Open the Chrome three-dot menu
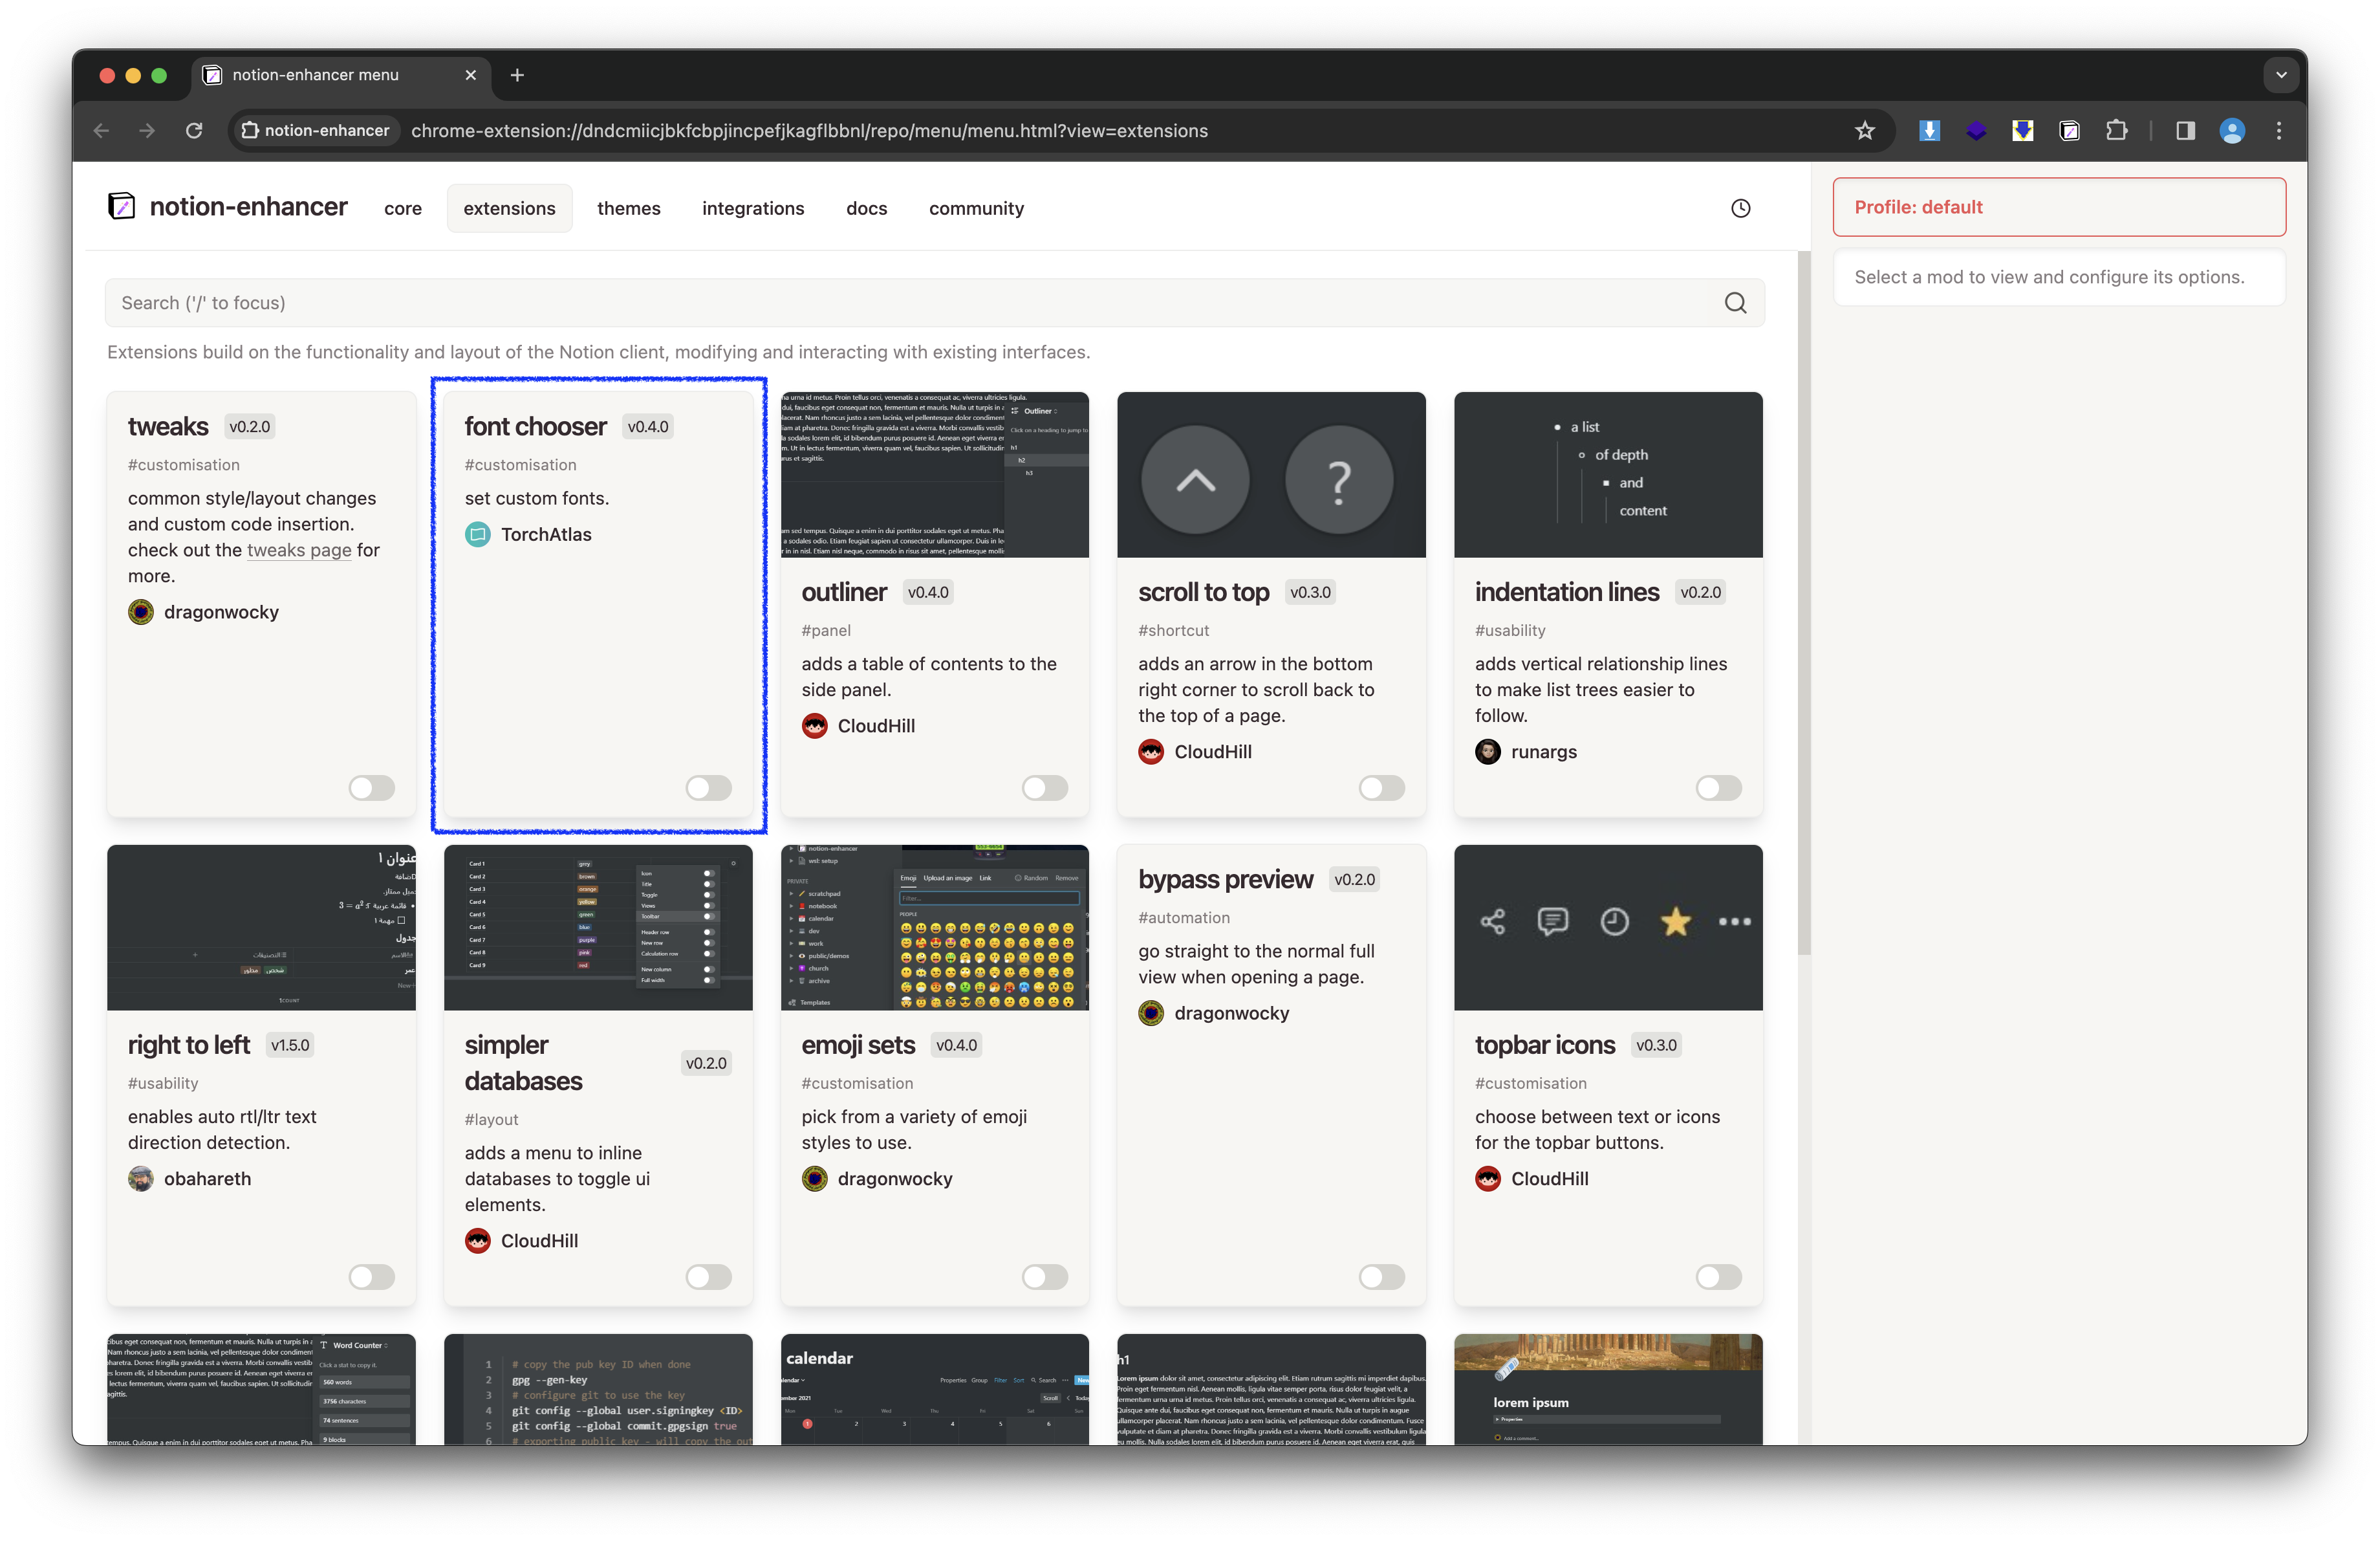The width and height of the screenshot is (2380, 1541). click(2279, 131)
